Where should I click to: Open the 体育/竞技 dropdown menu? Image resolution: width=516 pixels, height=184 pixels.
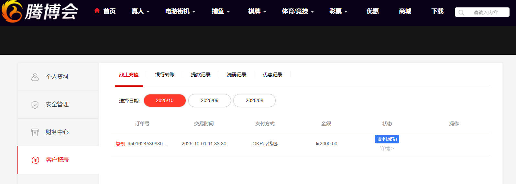(x=298, y=11)
